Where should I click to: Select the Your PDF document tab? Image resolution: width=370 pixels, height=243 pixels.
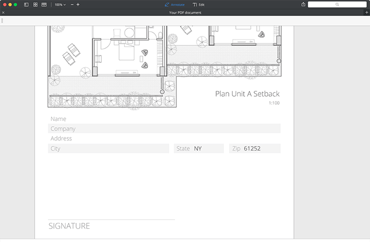click(185, 13)
